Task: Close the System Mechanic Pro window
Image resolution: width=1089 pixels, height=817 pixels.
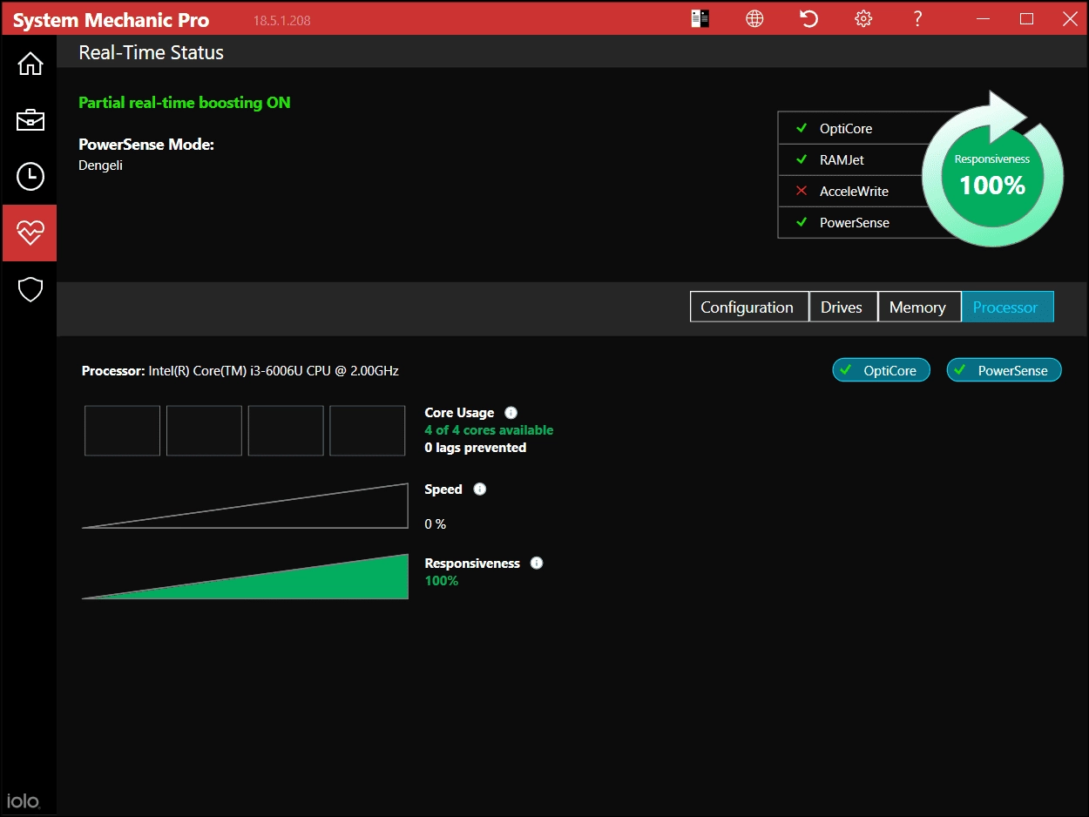Action: point(1070,18)
